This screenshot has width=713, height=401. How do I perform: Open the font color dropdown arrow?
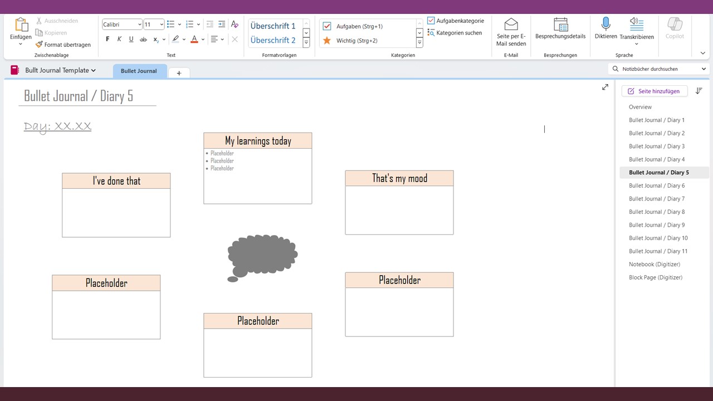click(203, 40)
